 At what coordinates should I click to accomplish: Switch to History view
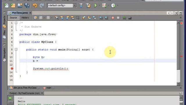[25, 17]
